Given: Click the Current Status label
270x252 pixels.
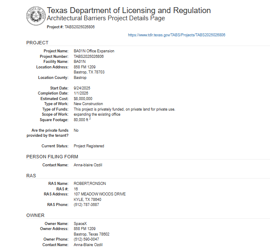Looking at the screenshot, I should click(55, 146).
